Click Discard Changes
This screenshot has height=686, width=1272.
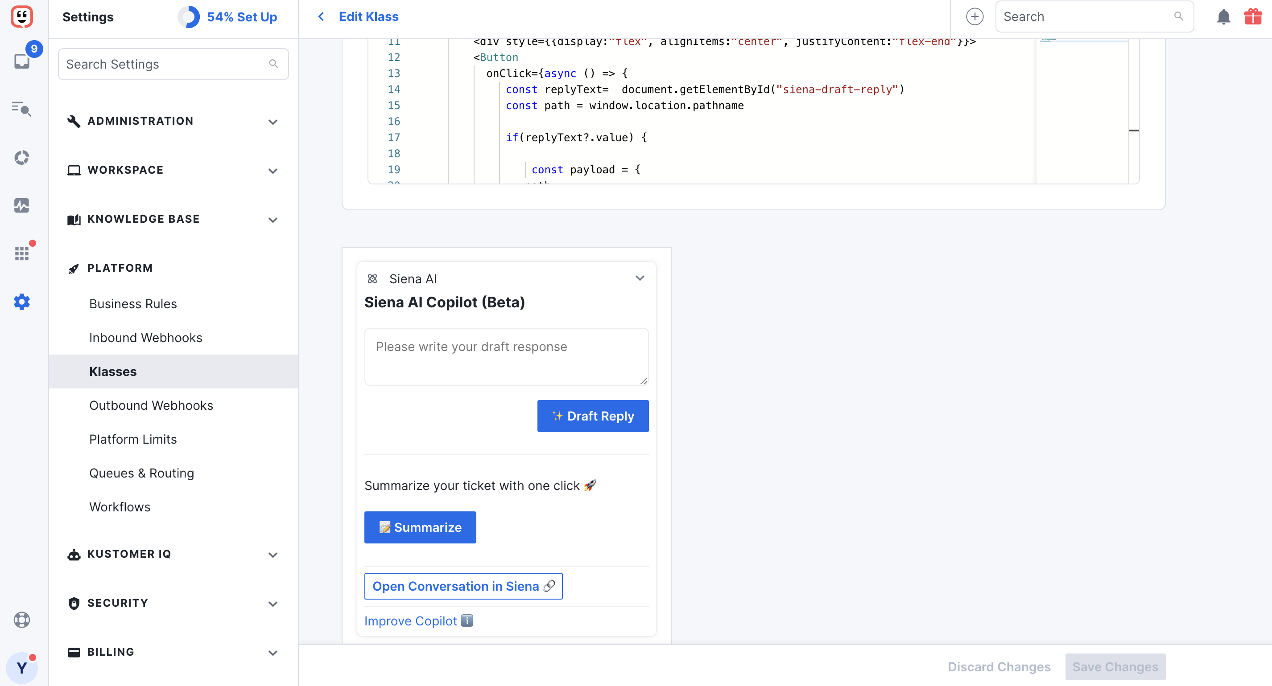pos(999,667)
